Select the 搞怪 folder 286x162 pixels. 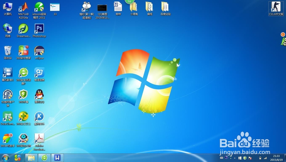coord(150,9)
